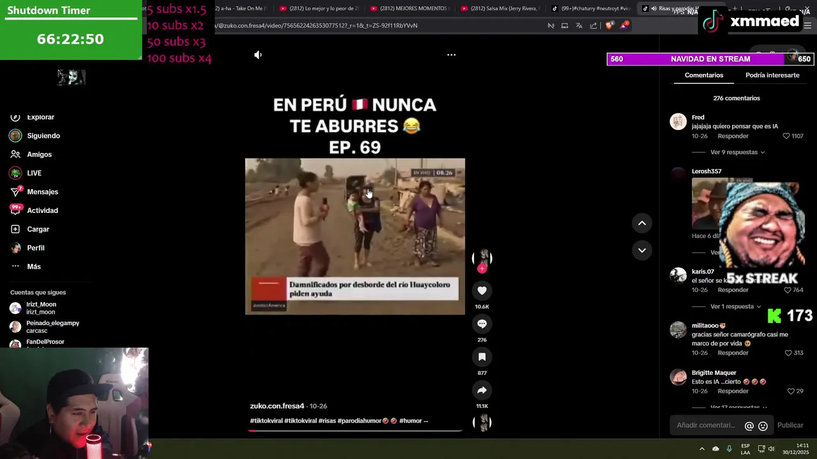Click the translate page icon in address bar
This screenshot has width=817, height=459.
(579, 25)
